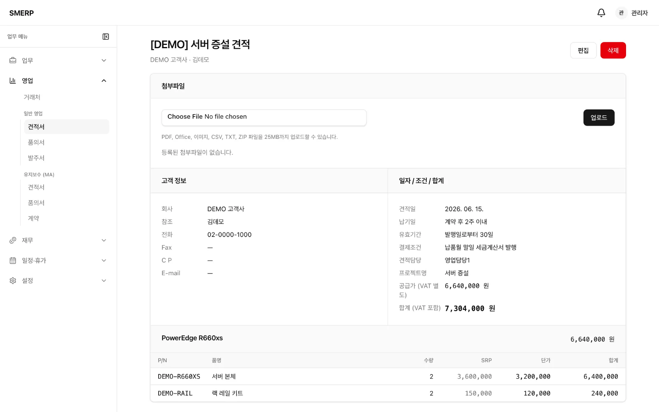This screenshot has width=659, height=412.
Task: Expand the 설정 menu chevron
Action: (x=104, y=281)
